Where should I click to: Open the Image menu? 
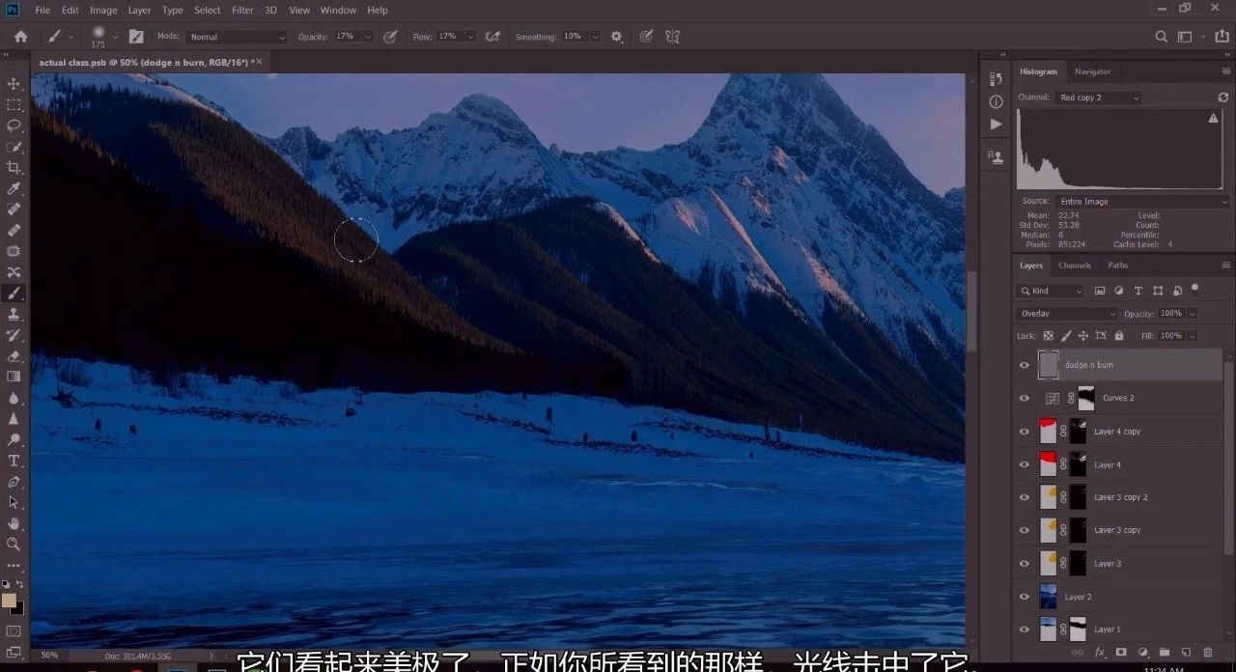click(x=103, y=10)
